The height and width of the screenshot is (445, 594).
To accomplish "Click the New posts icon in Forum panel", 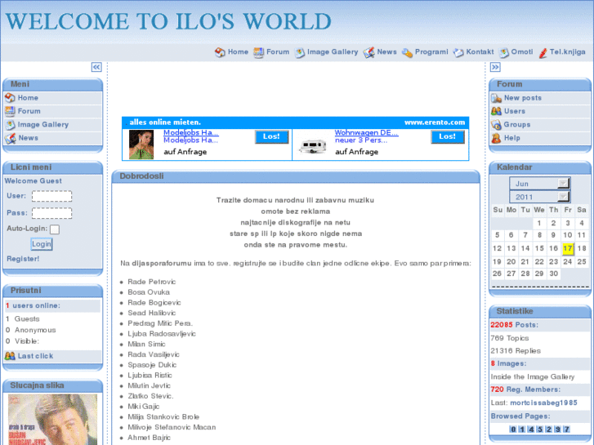I will click(496, 98).
